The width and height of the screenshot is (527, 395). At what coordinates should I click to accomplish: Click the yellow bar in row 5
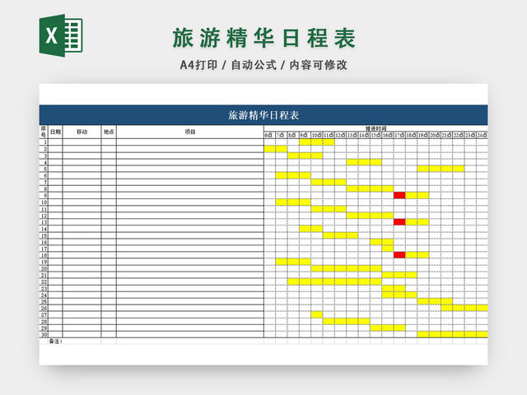tap(441, 169)
